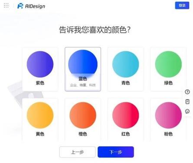Pick the orange 橙色 color circle
This screenshot has width=193, height=163.
coord(83,115)
